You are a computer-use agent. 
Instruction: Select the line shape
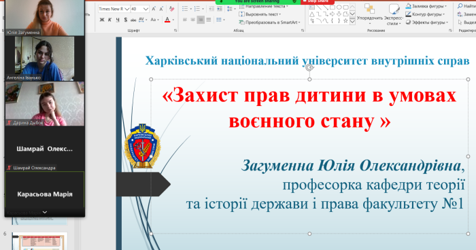[319, 7]
